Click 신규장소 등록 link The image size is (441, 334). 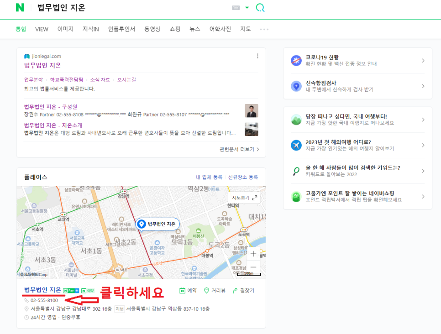click(x=243, y=177)
